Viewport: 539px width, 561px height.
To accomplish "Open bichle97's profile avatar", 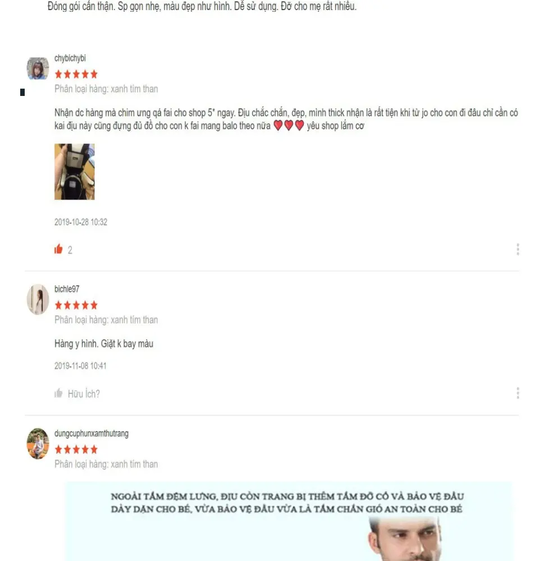I will (38, 300).
